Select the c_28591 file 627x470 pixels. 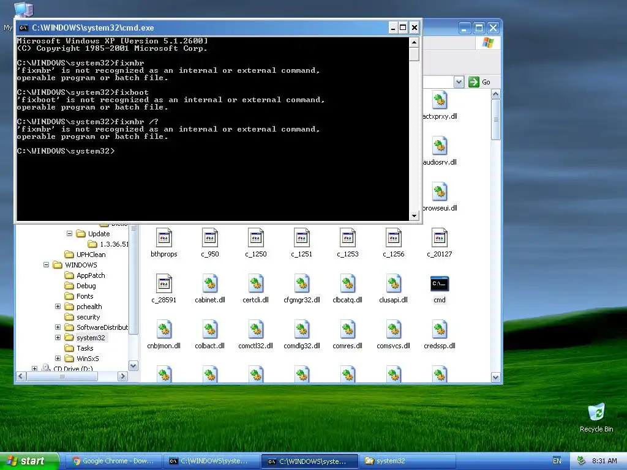coord(164,288)
